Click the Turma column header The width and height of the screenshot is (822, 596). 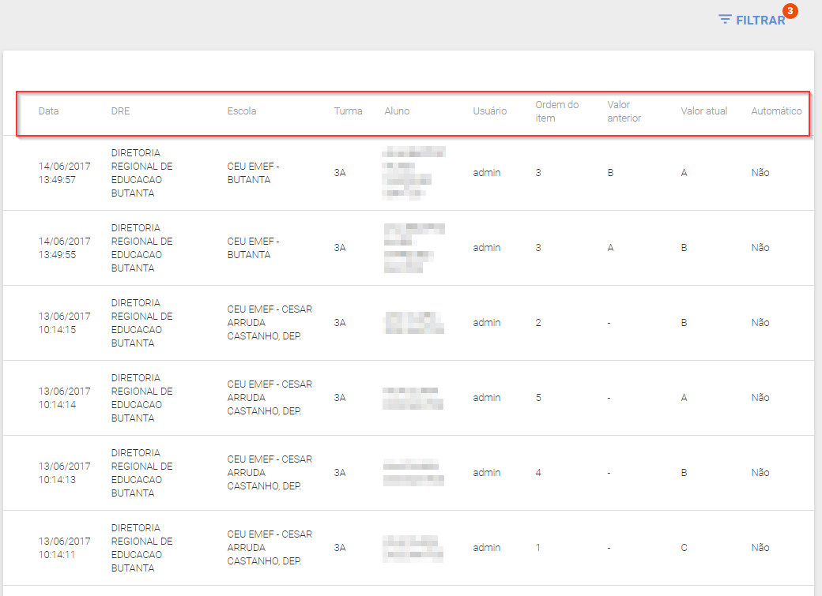348,111
